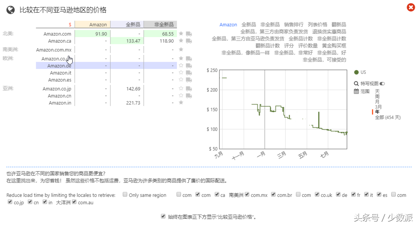Uncheck the fr locale checkbox
418x225 pixels.
point(353,194)
